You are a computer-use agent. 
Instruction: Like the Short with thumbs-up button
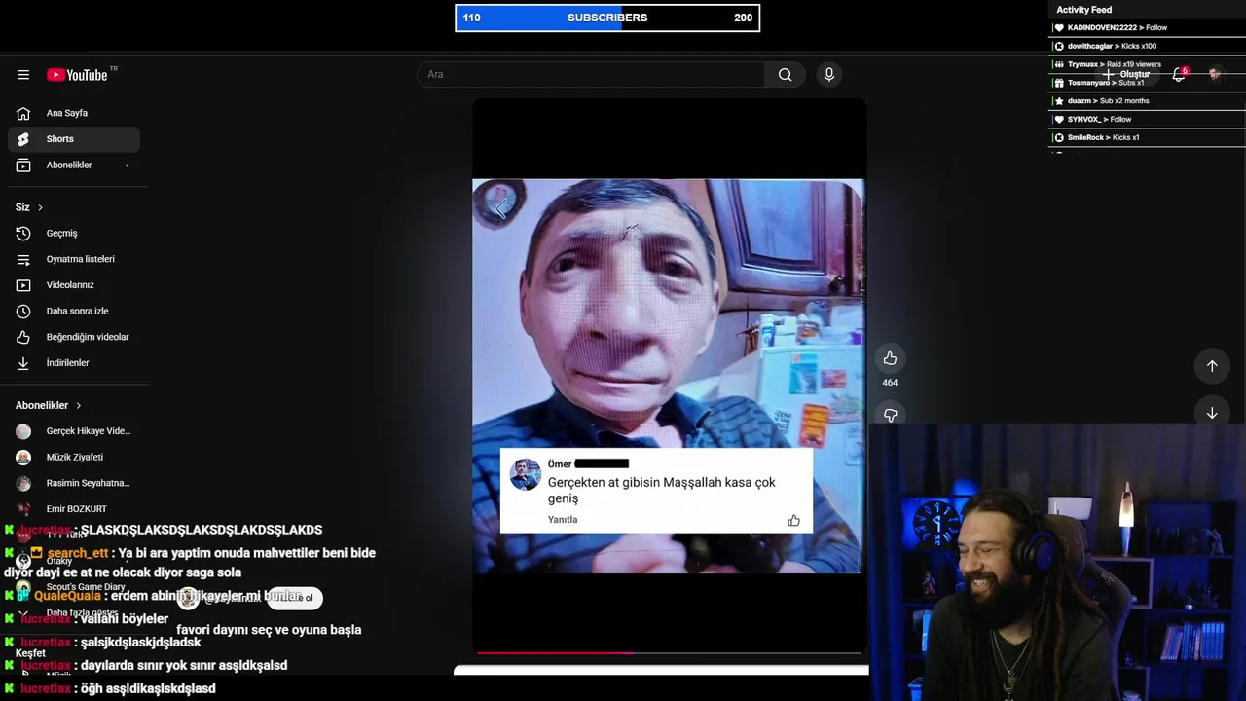pos(890,358)
